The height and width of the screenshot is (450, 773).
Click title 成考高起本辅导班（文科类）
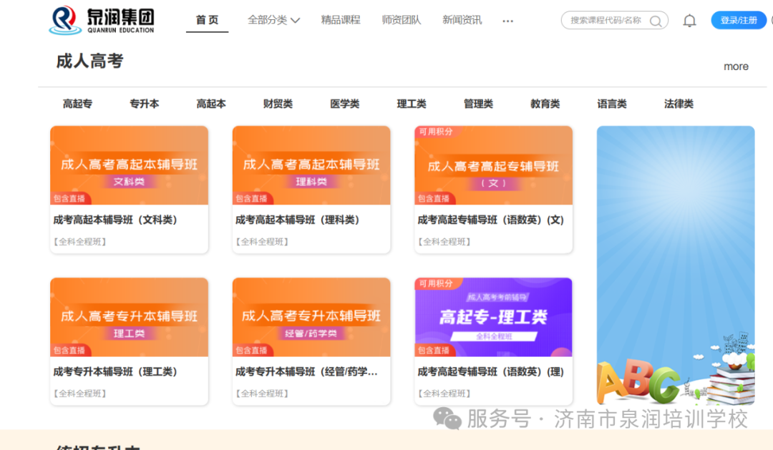coord(115,220)
